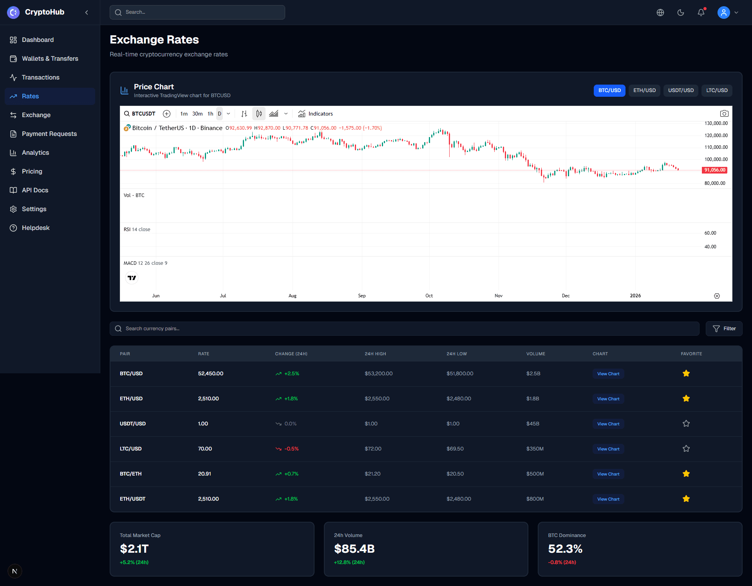The height and width of the screenshot is (586, 752).
Task: Favorite the USDT/USD pair star
Action: [686, 423]
